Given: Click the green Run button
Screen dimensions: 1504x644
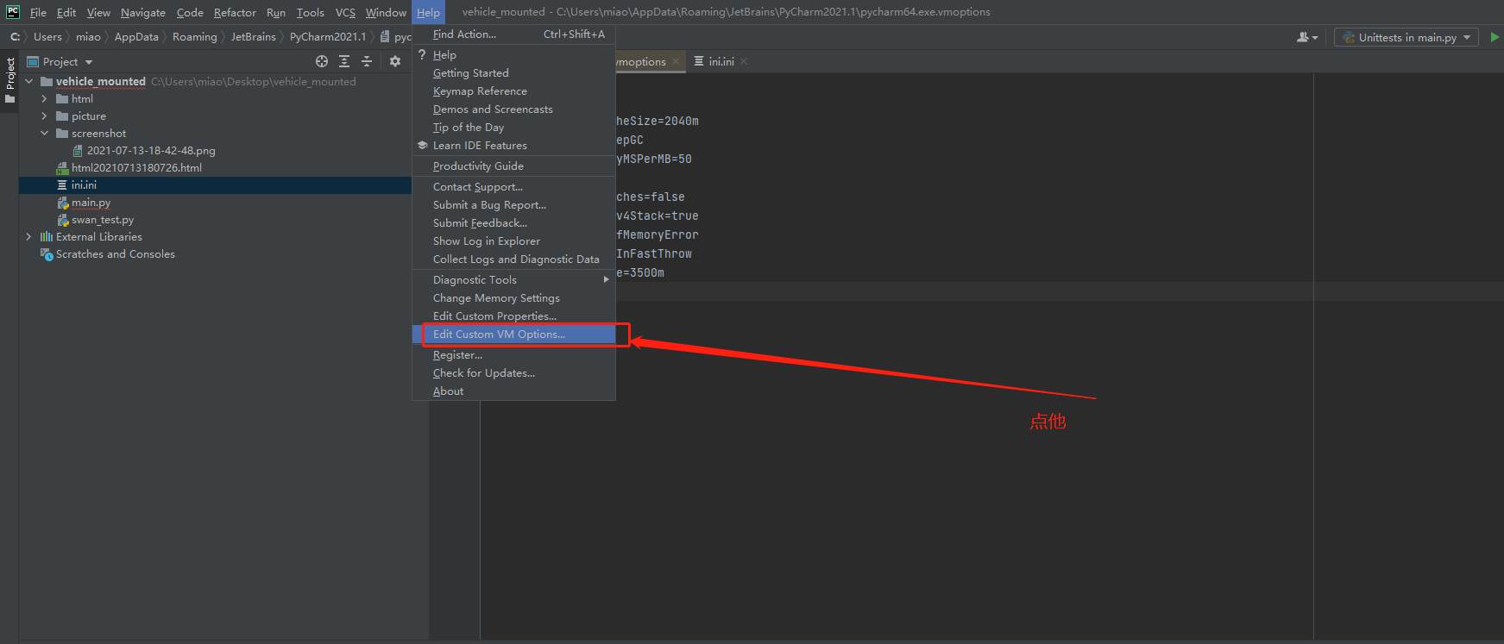Looking at the screenshot, I should pos(1495,37).
